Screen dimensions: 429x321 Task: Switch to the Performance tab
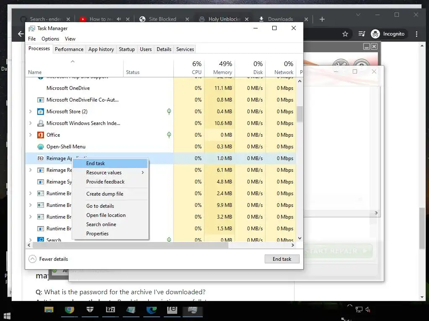(69, 49)
